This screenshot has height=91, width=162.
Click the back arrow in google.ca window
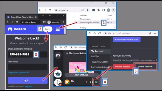point(40,10)
